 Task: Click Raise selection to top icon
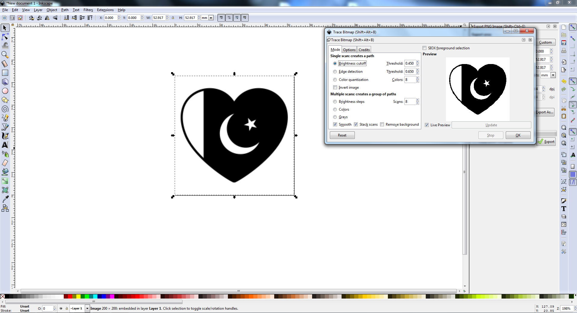[90, 18]
